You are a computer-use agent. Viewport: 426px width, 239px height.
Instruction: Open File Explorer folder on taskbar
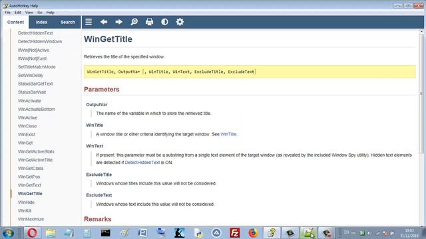click(51, 233)
